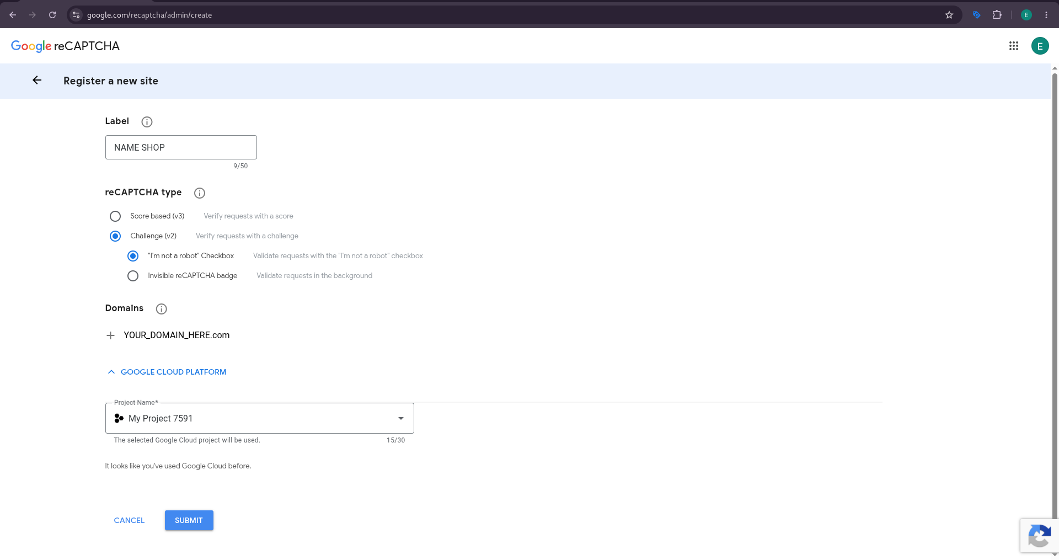The image size is (1059, 560).
Task: Show info tooltip next to reCAPTCHA type
Action: [x=200, y=193]
